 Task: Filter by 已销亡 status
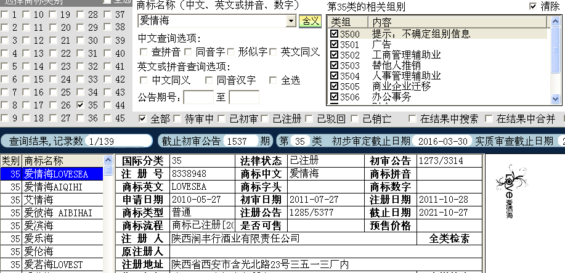click(354, 118)
